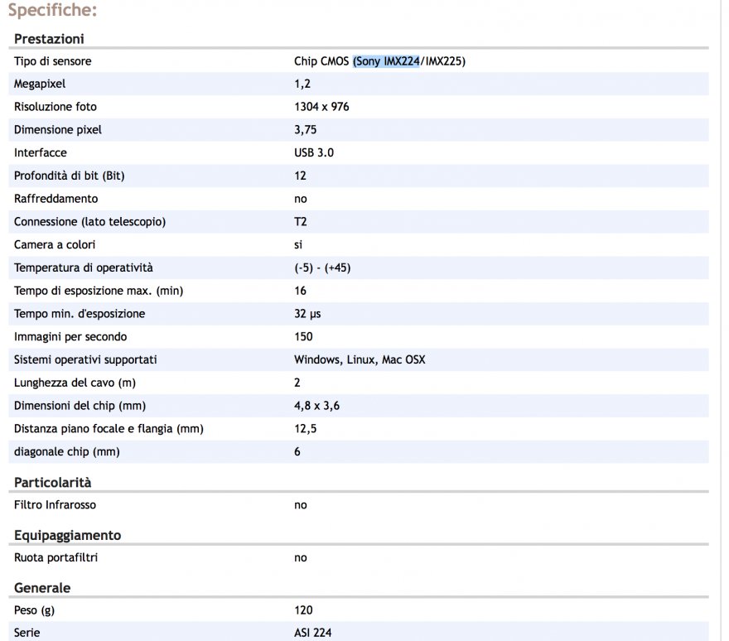The height and width of the screenshot is (641, 729).
Task: Select the Distanza piano focale label
Action: (x=109, y=428)
